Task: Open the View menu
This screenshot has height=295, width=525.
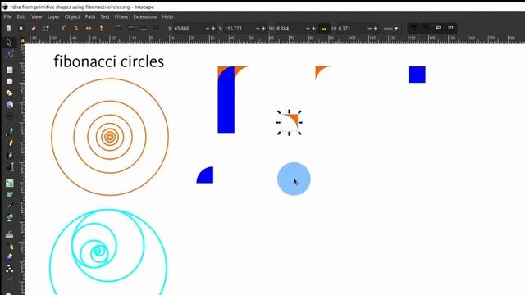Action: click(37, 16)
